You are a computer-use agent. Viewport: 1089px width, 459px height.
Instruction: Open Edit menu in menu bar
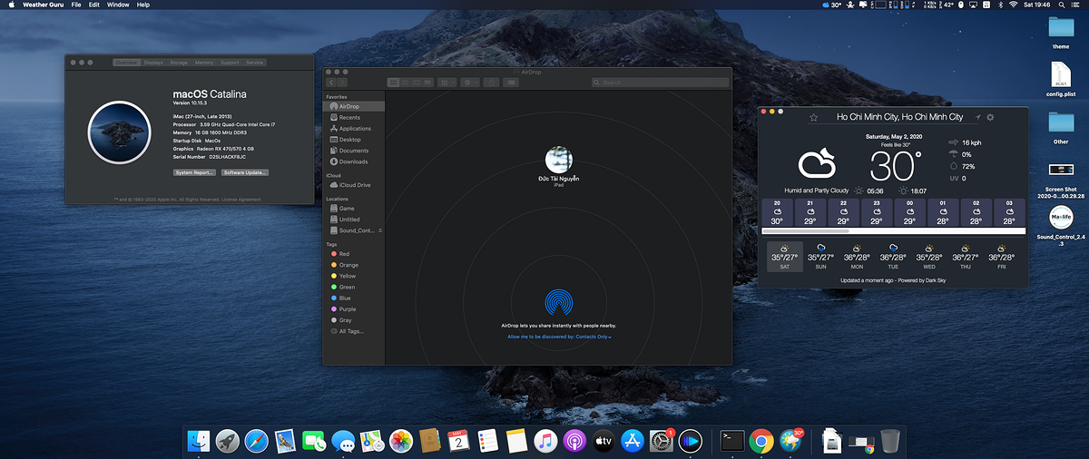93,5
